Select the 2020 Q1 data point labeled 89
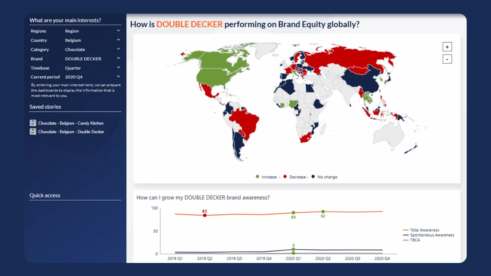The height and width of the screenshot is (276, 491). (x=293, y=213)
